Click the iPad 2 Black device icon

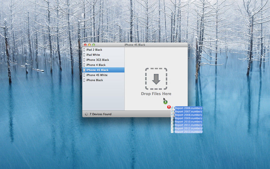[84, 50]
